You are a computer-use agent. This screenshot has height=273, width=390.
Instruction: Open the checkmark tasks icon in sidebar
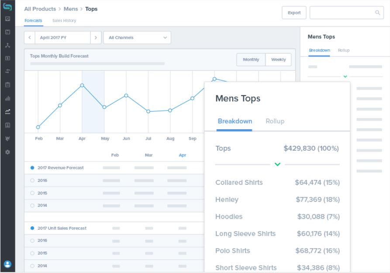tap(8, 19)
